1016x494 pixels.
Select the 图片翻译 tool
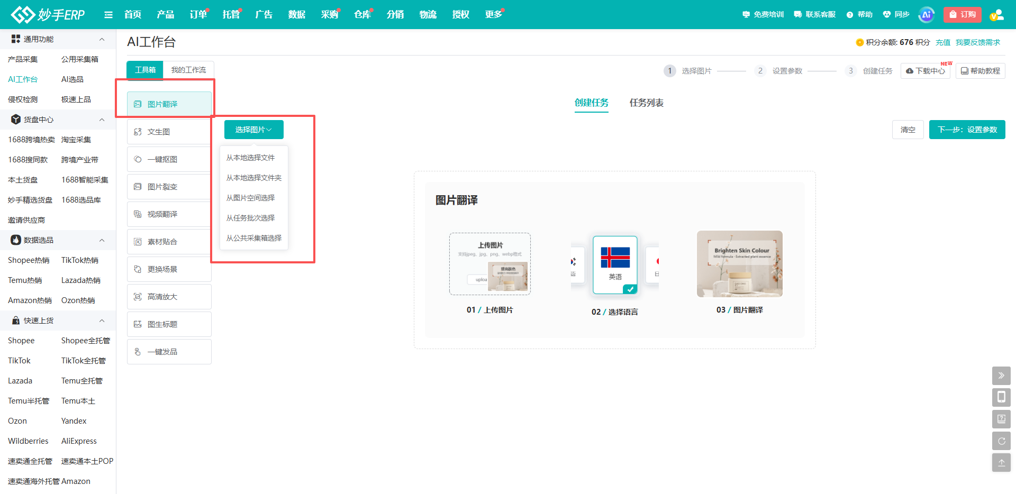tap(169, 104)
